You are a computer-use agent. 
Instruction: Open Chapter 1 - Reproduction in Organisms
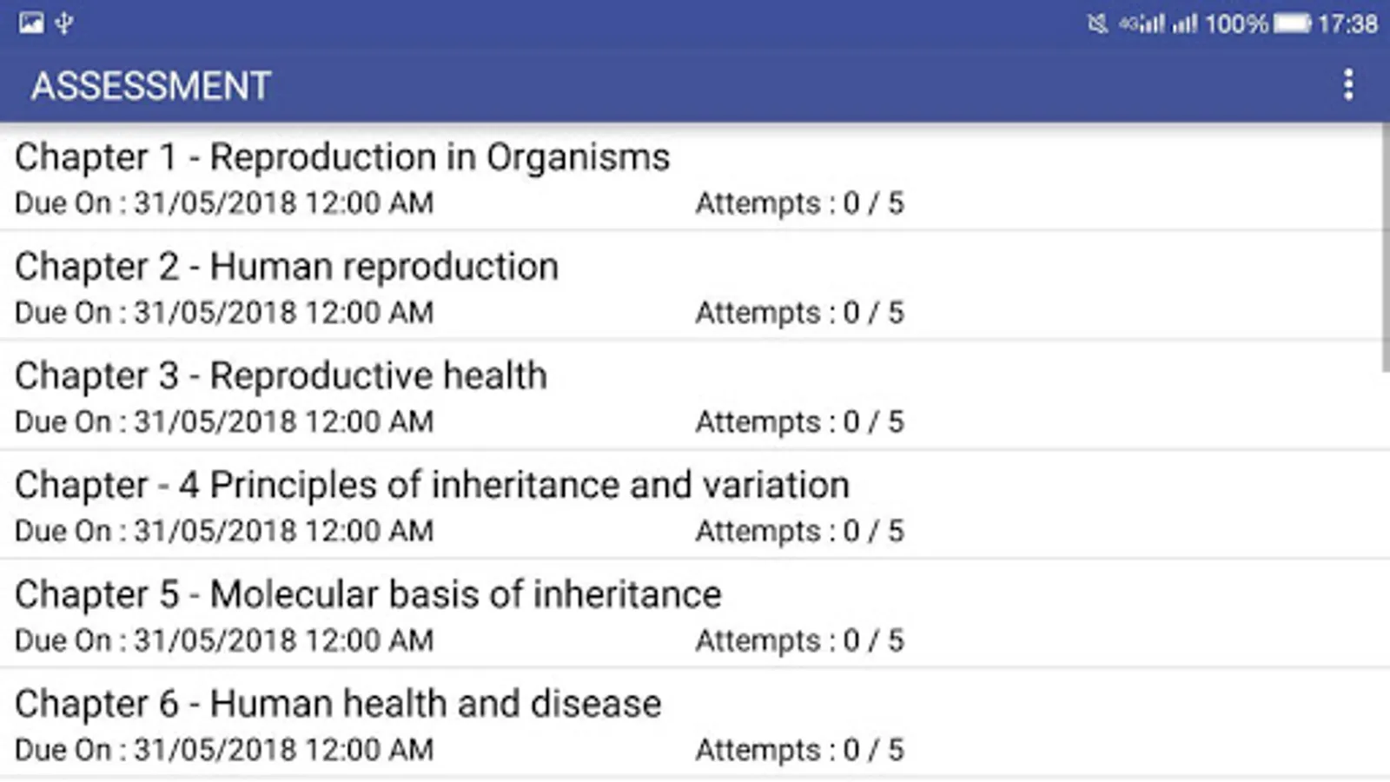coord(342,157)
